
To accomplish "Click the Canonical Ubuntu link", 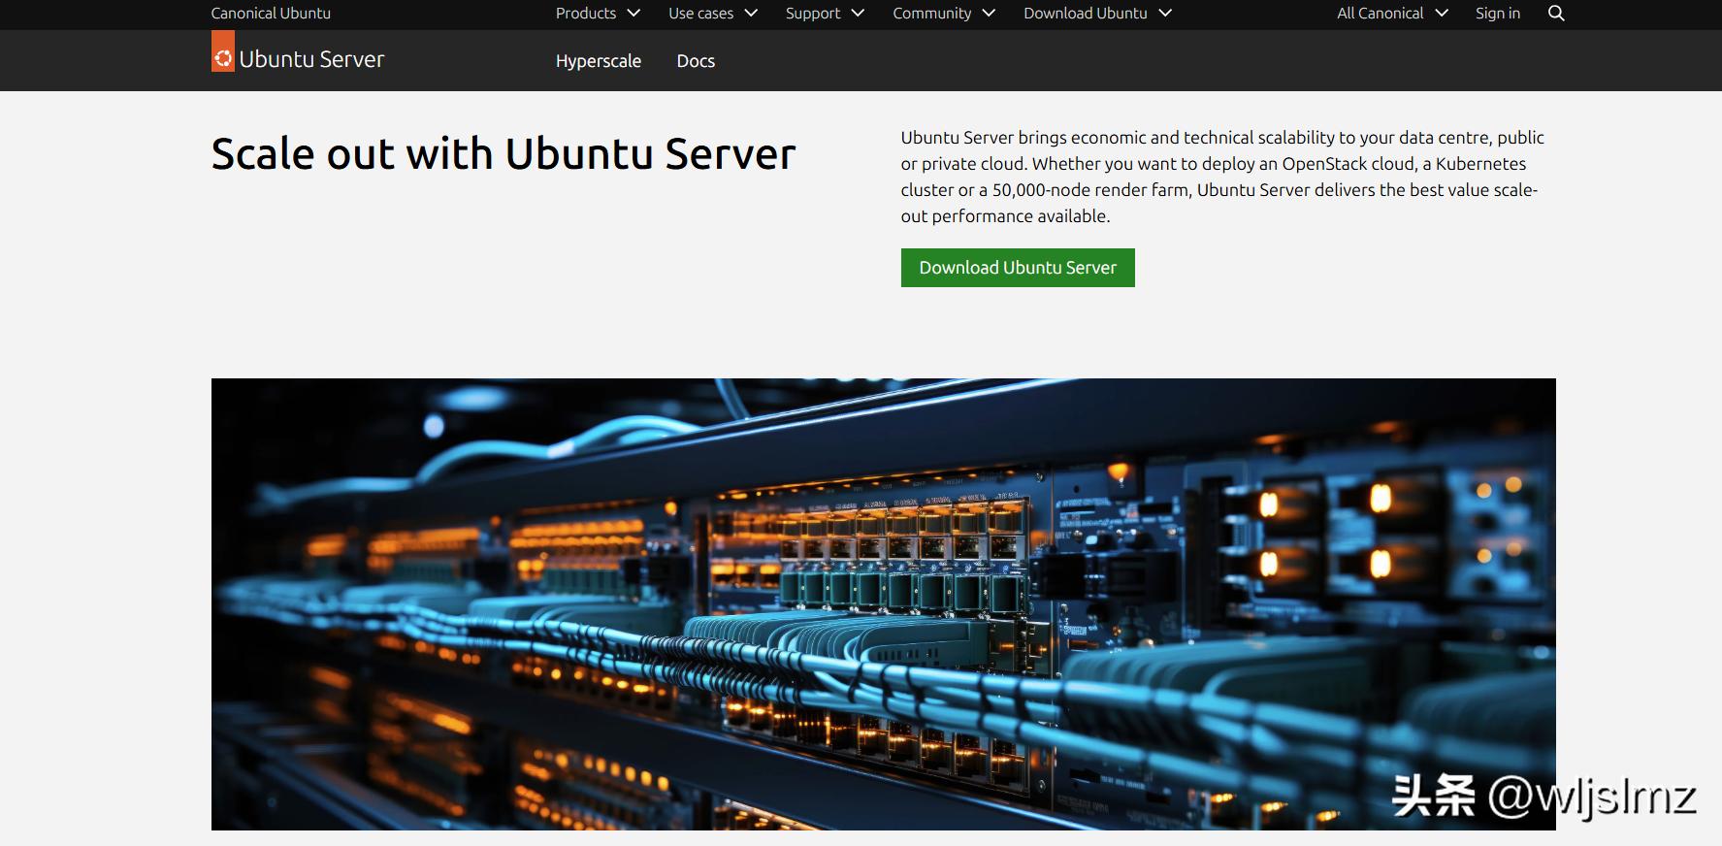I will tap(271, 14).
